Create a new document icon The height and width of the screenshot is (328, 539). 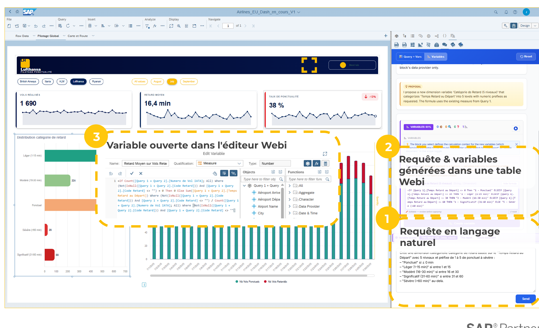click(9, 26)
